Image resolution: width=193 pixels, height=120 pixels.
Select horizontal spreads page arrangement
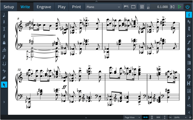coord(146,117)
